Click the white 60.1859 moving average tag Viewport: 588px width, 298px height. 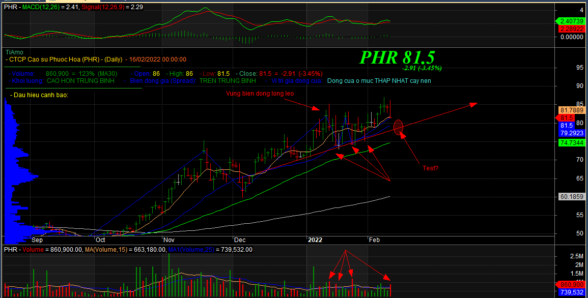pyautogui.click(x=571, y=196)
